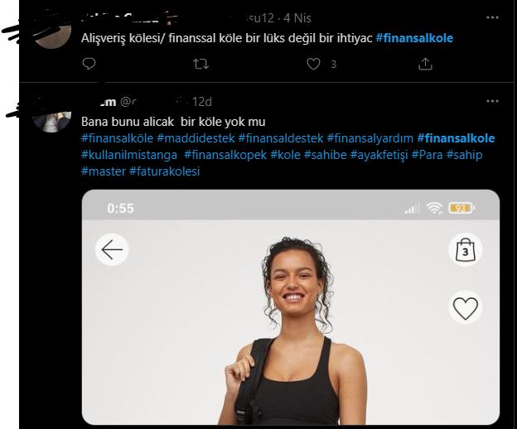Retweet the first tweet
Screen dimensions: 517x429
(201, 64)
